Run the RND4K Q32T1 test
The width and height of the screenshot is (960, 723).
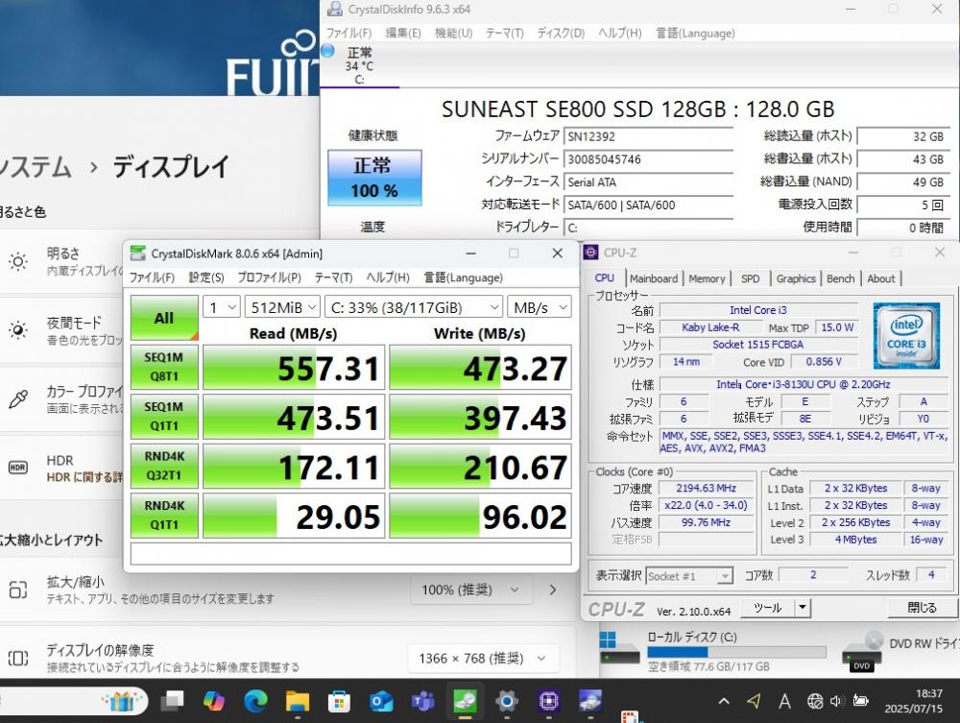tap(164, 466)
